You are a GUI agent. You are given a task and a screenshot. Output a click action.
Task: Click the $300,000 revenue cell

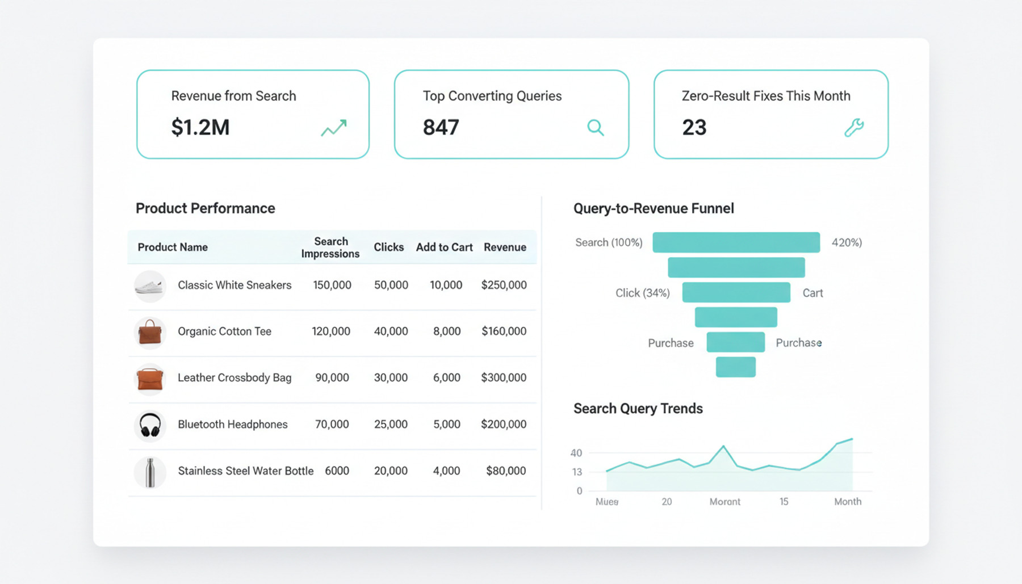click(x=504, y=378)
